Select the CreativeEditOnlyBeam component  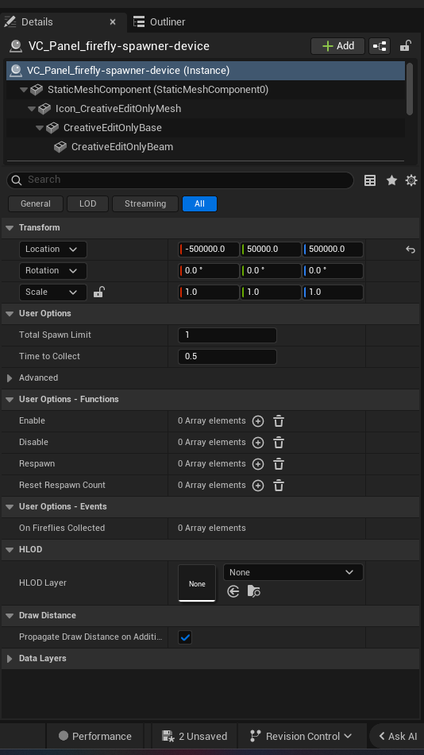[x=121, y=147]
